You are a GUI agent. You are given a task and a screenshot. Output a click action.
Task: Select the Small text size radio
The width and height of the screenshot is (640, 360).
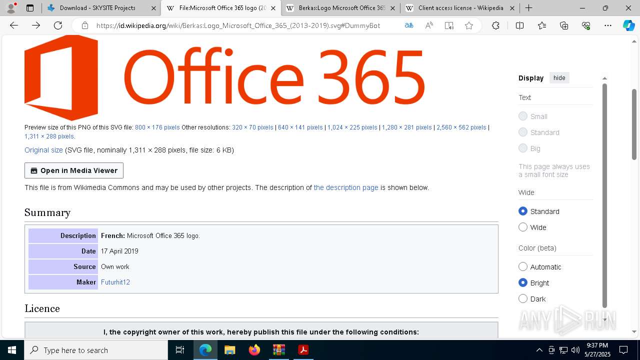(x=523, y=116)
